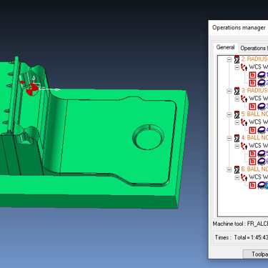The image size is (268, 268).
Task: Collapse the tool 6: BALL NO node
Action: (229, 169)
